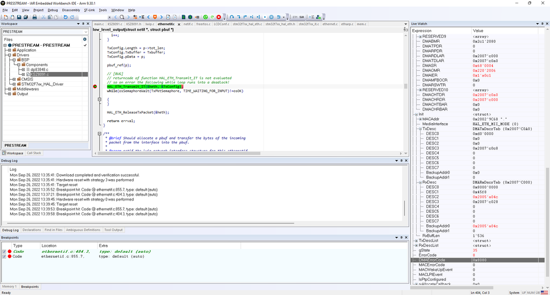Expand MACAddr node in Live Watch
Viewport: 550px width, 295px height.
click(420, 119)
